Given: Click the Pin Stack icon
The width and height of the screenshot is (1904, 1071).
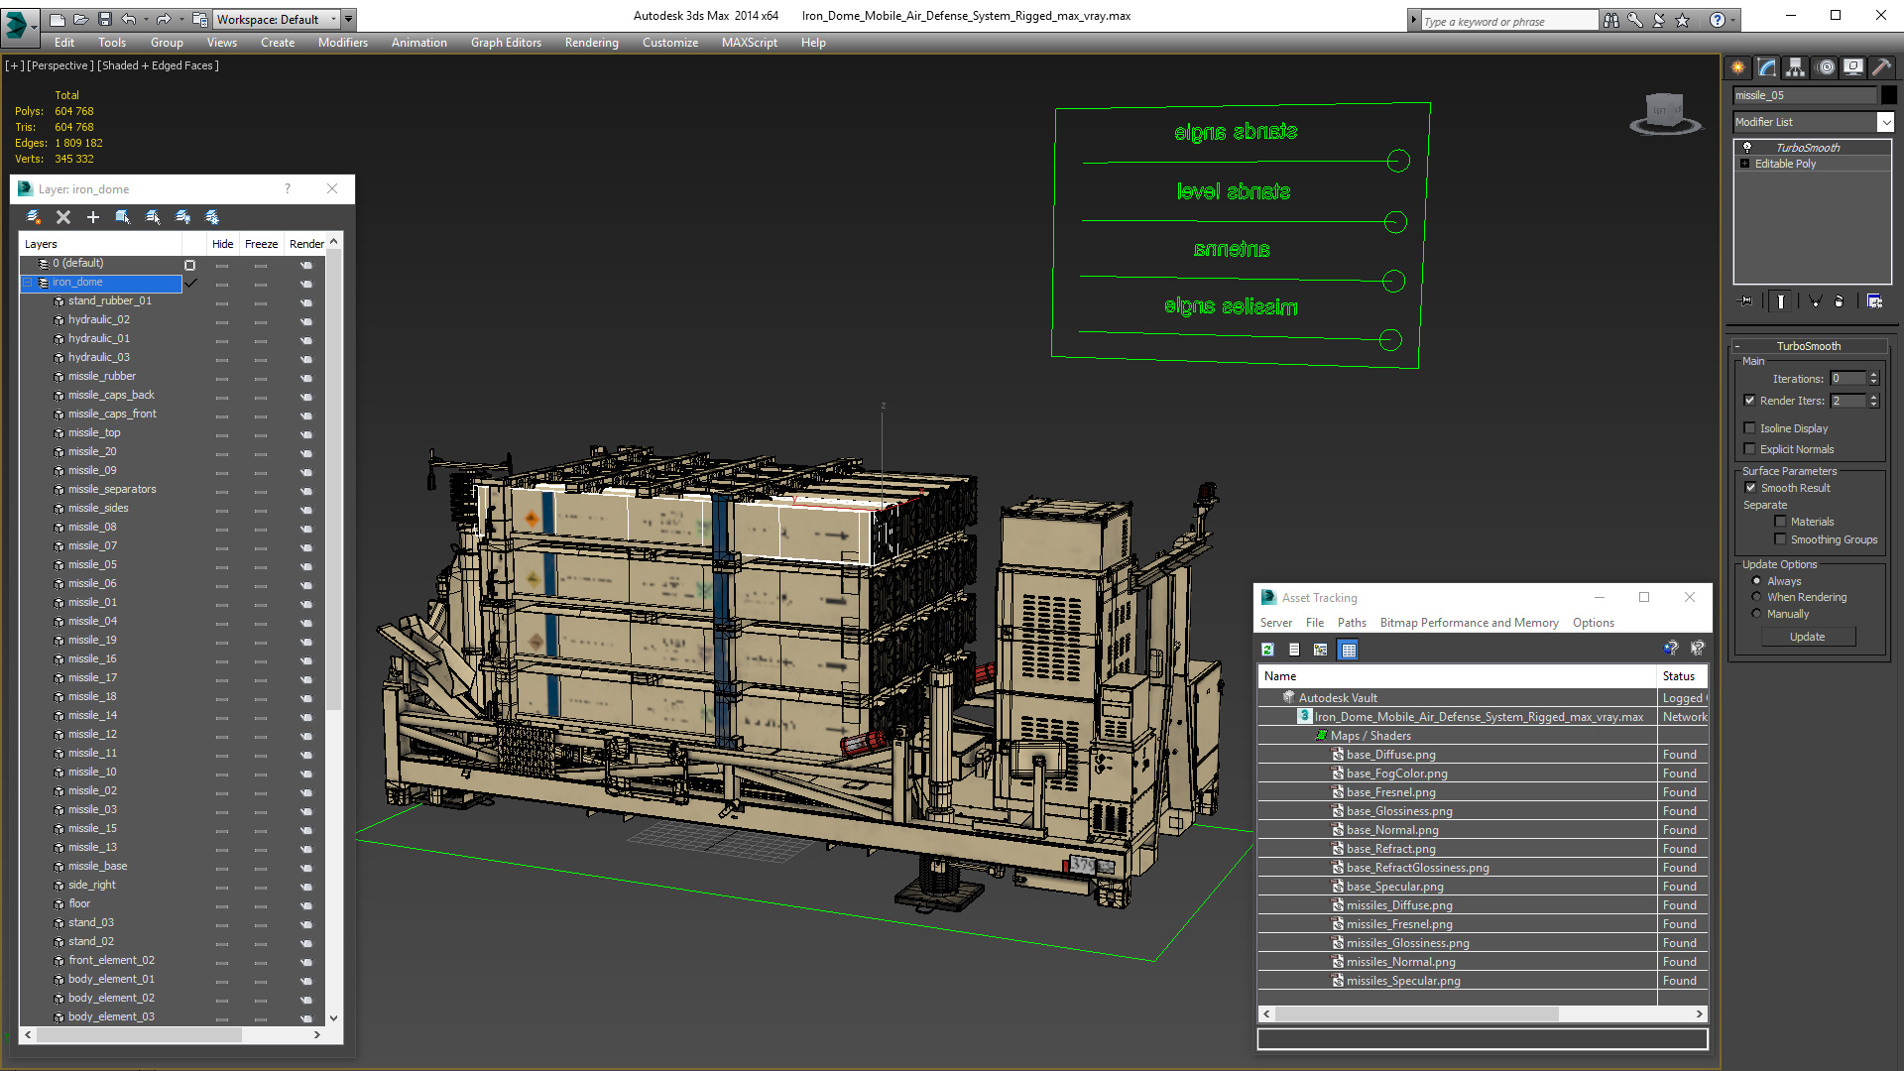Looking at the screenshot, I should pos(1746,301).
